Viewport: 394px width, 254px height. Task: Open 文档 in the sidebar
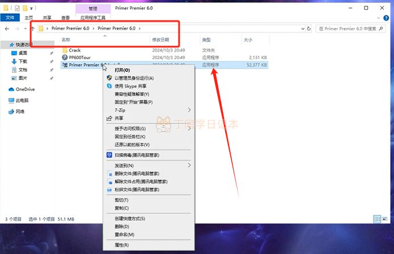[x=23, y=69]
